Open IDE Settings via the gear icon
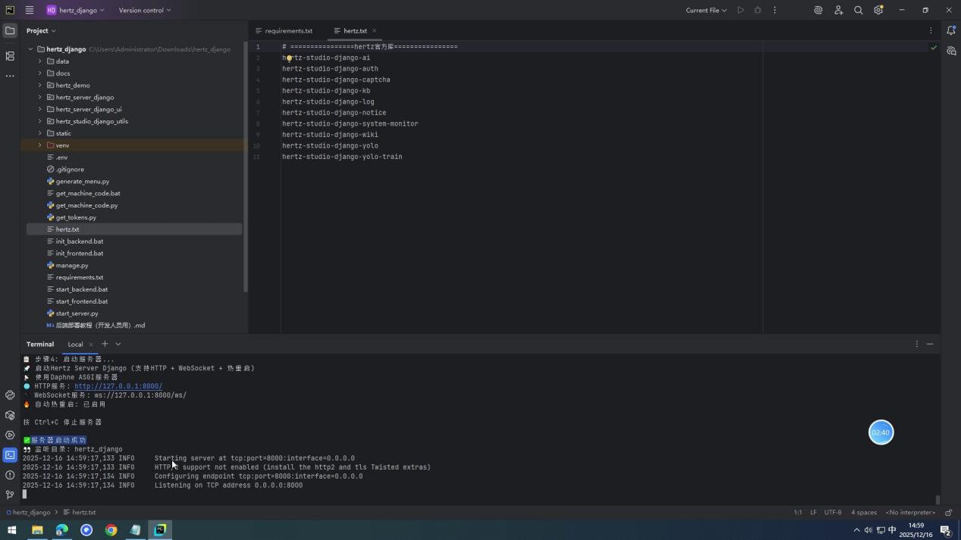961x540 pixels. point(878,10)
